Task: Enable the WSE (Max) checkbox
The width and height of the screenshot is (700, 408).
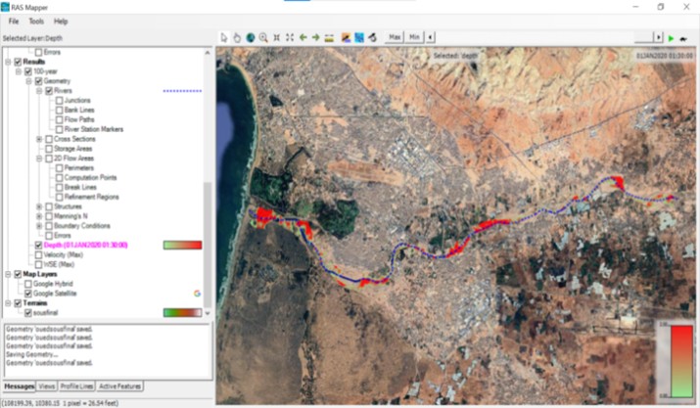Action: tap(38, 265)
